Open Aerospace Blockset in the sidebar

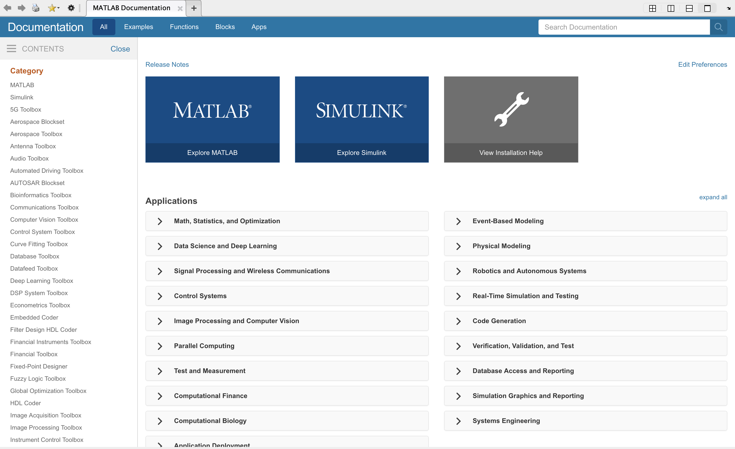pos(37,122)
